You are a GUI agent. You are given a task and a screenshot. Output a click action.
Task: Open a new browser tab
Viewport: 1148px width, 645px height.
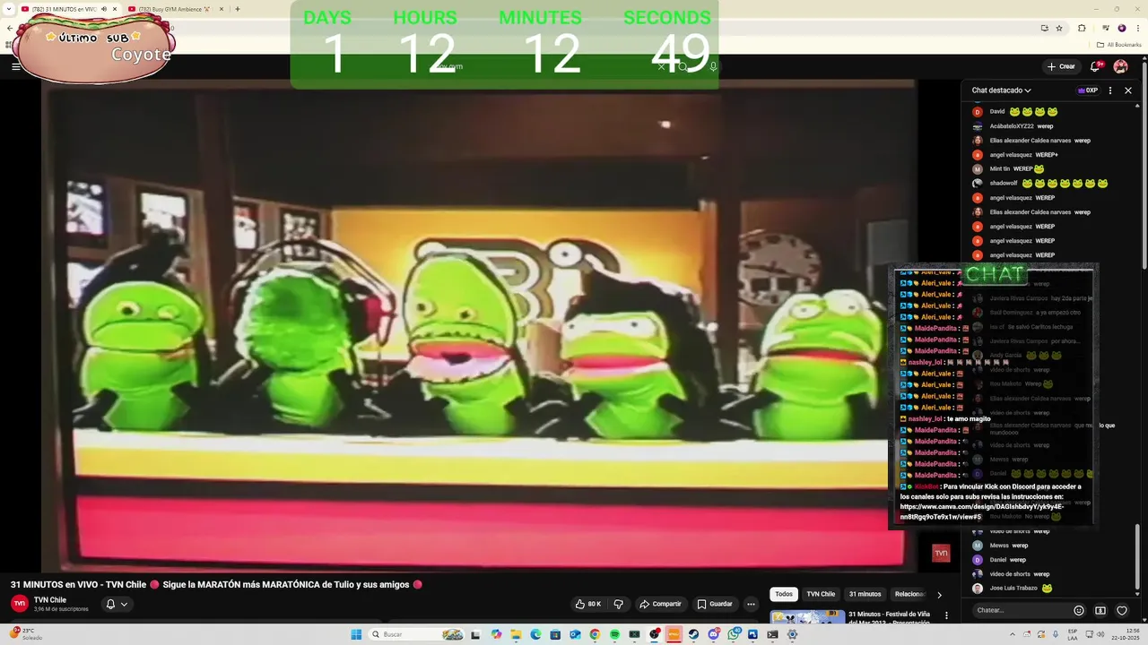pyautogui.click(x=237, y=9)
